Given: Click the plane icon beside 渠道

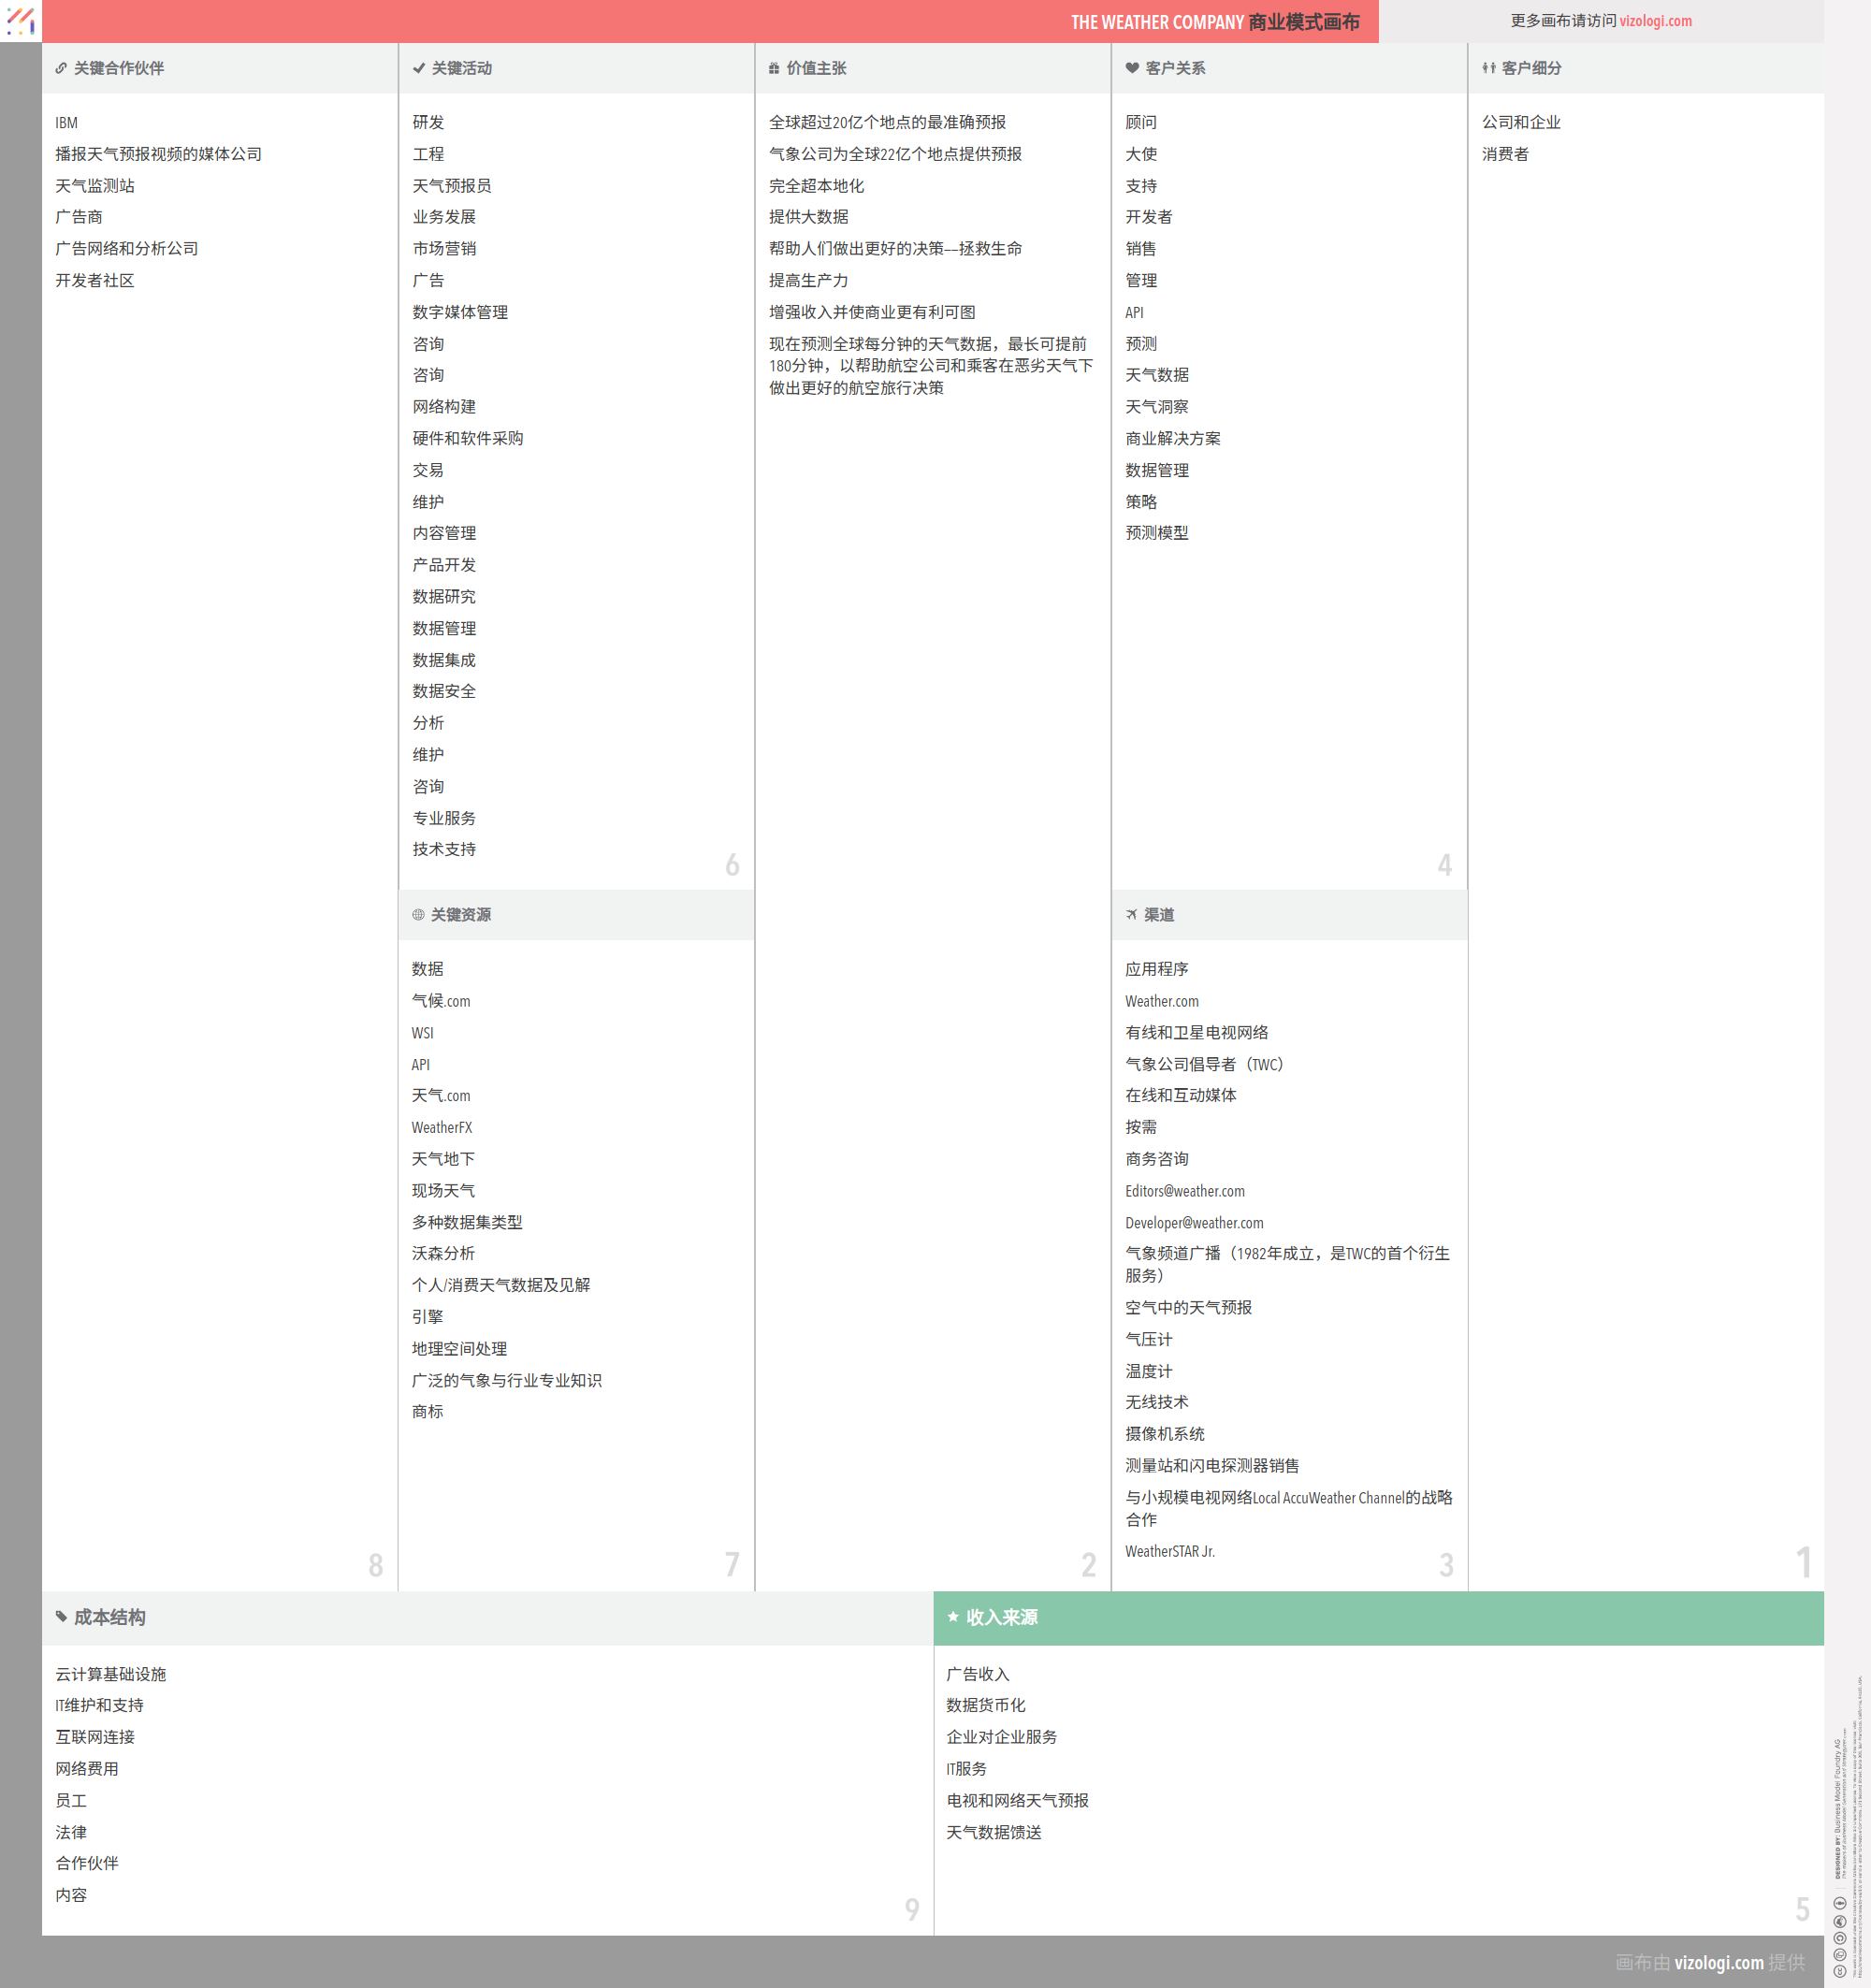Looking at the screenshot, I should [1131, 914].
